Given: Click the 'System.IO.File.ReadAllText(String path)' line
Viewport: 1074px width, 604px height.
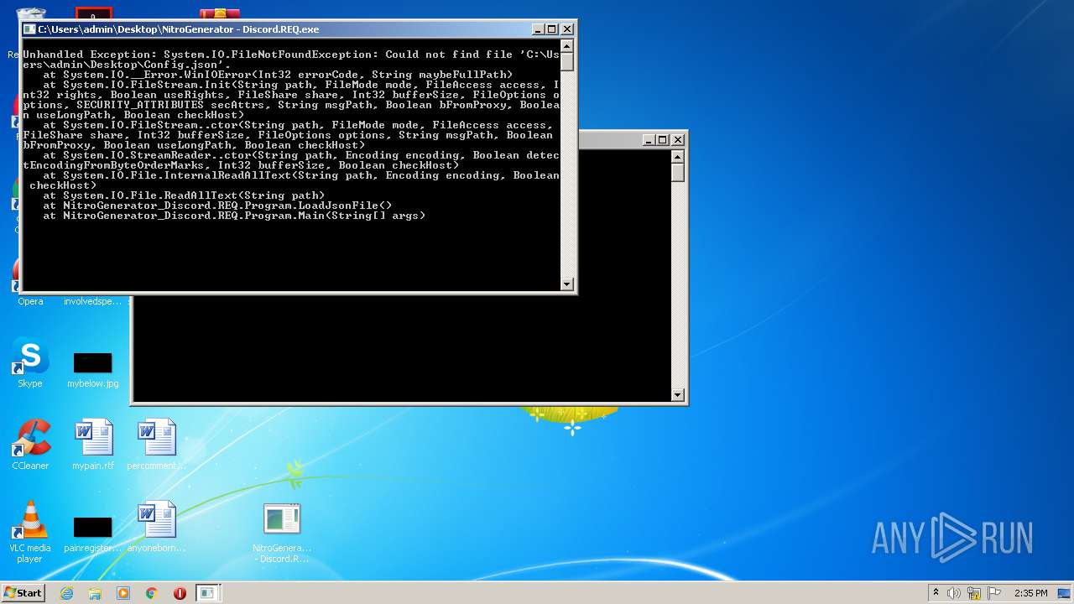Looking at the screenshot, I should 184,195.
